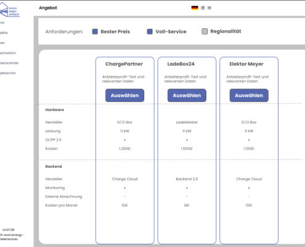
Task: Open the Wissenscenter sidebar menu item
Action: coord(9,63)
